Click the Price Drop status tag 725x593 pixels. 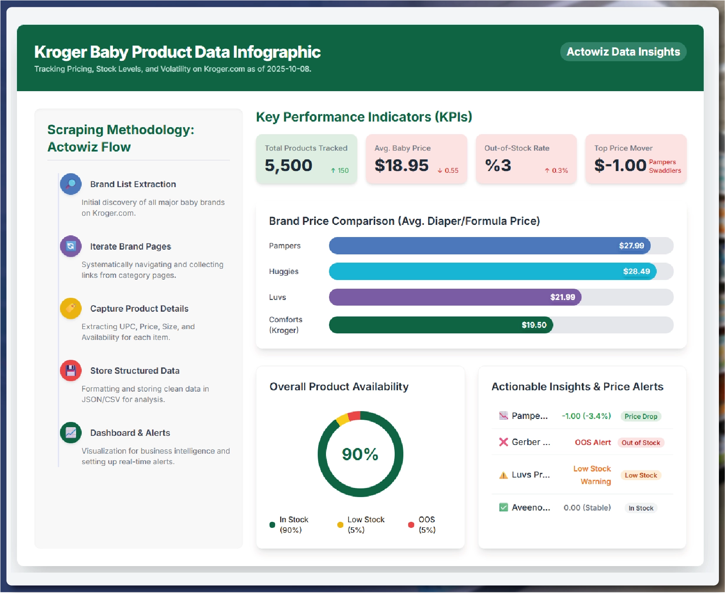pos(641,416)
